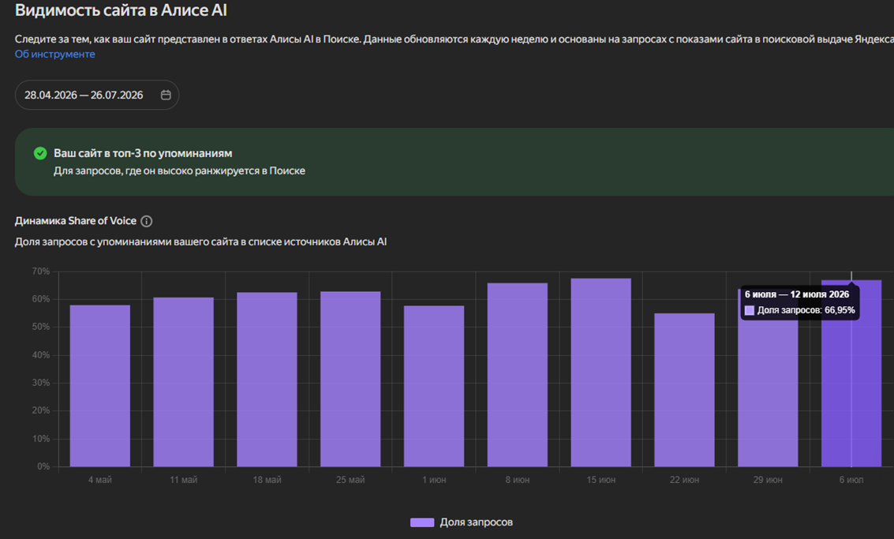894x539 pixels.
Task: Click the bar for 18 май
Action: click(267, 380)
